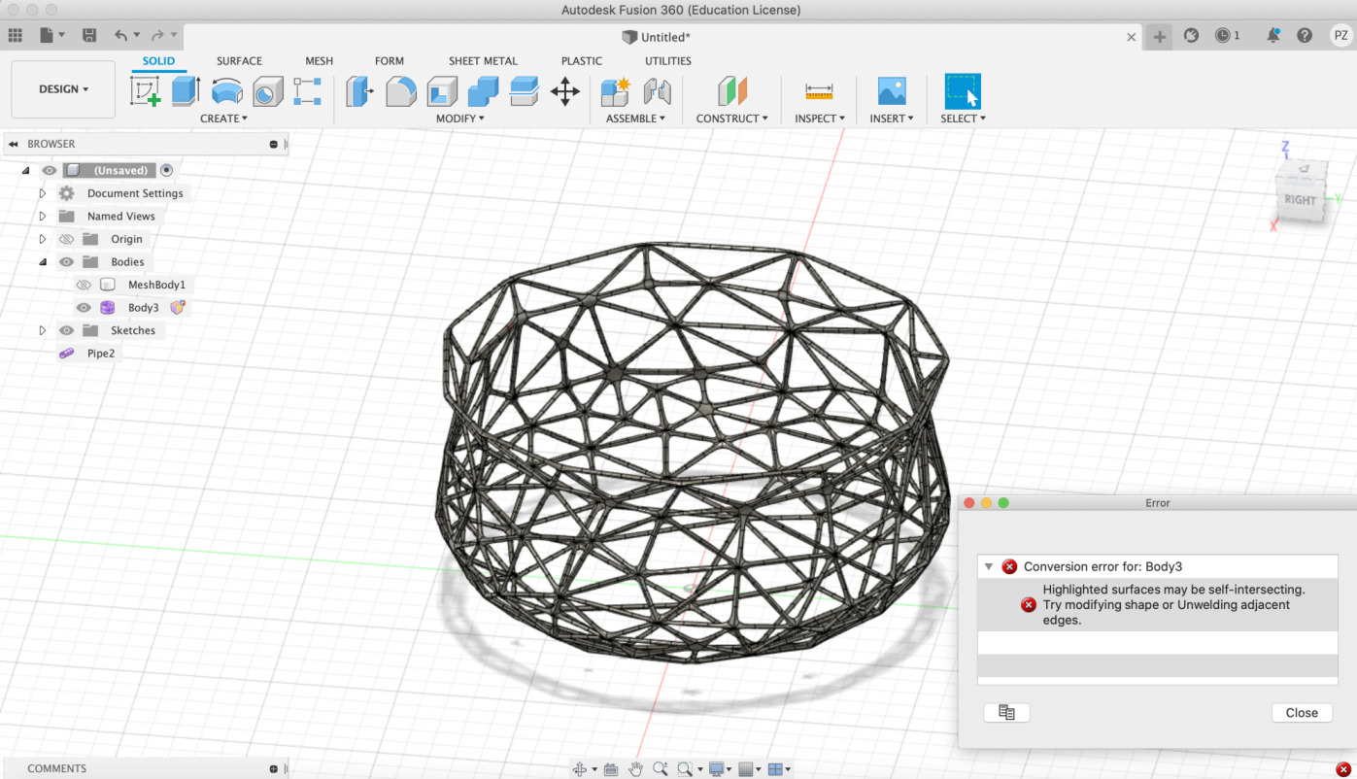
Task: Click the Insert image tool
Action: (x=892, y=91)
